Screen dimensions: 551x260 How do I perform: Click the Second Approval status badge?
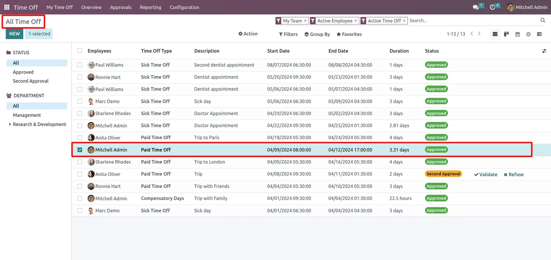pyautogui.click(x=443, y=174)
